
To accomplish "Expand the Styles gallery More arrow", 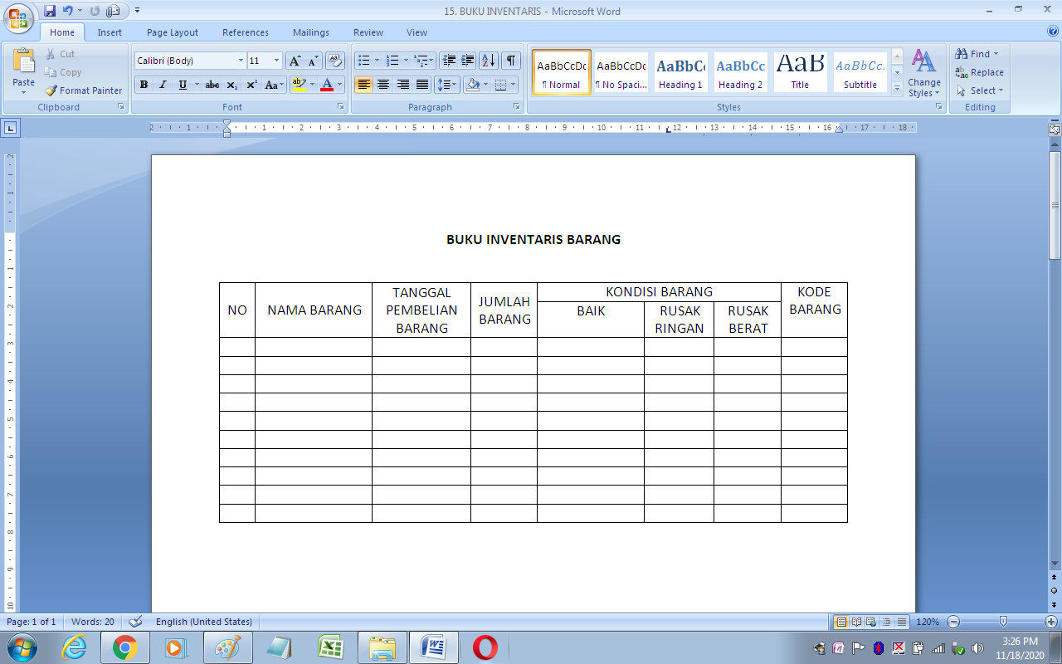I will (897, 90).
